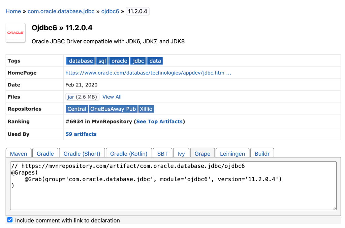Switch to the Leiningen tab
This screenshot has height=228, width=345.
(x=232, y=153)
